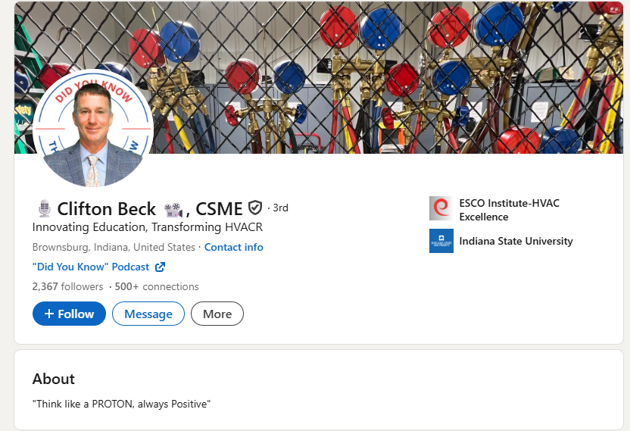Click the movie camera emoji after name
The image size is (630, 431).
point(173,210)
